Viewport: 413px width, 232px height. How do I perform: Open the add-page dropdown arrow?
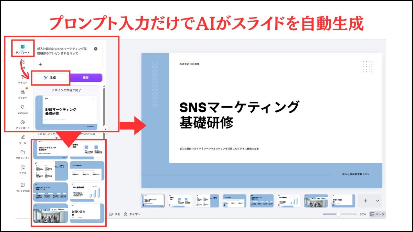pos(378,201)
